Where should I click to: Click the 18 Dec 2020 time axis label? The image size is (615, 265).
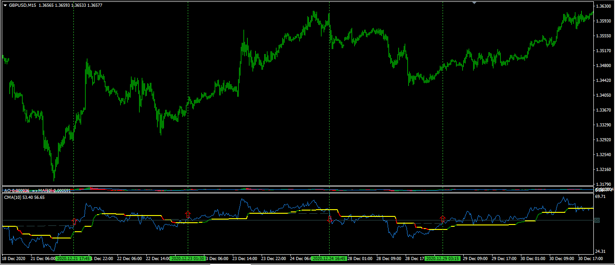click(x=14, y=259)
